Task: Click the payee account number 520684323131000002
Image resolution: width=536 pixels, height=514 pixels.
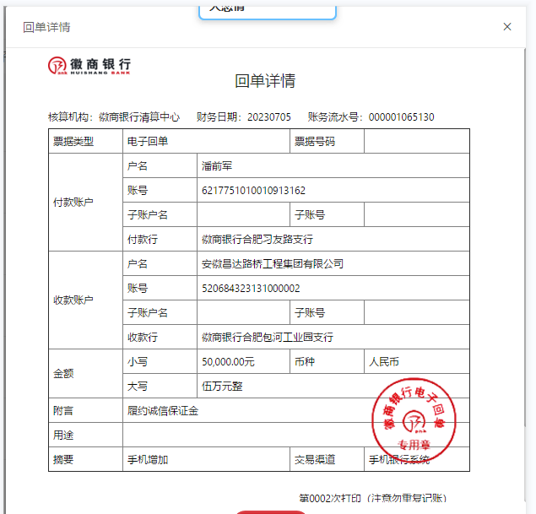Action: [x=251, y=289]
